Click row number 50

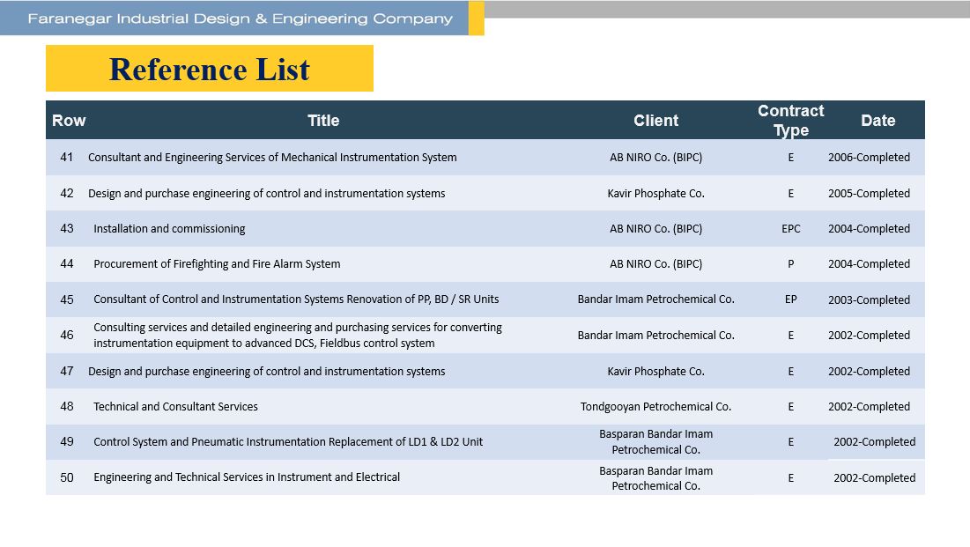67,477
